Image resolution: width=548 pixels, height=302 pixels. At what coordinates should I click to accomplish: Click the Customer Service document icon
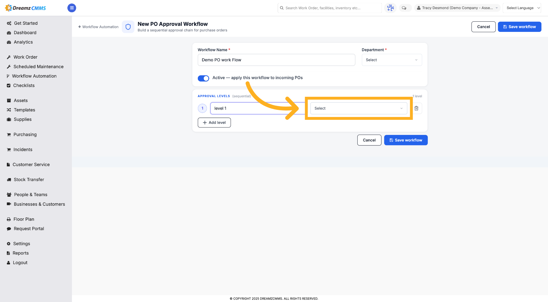[x=9, y=165]
